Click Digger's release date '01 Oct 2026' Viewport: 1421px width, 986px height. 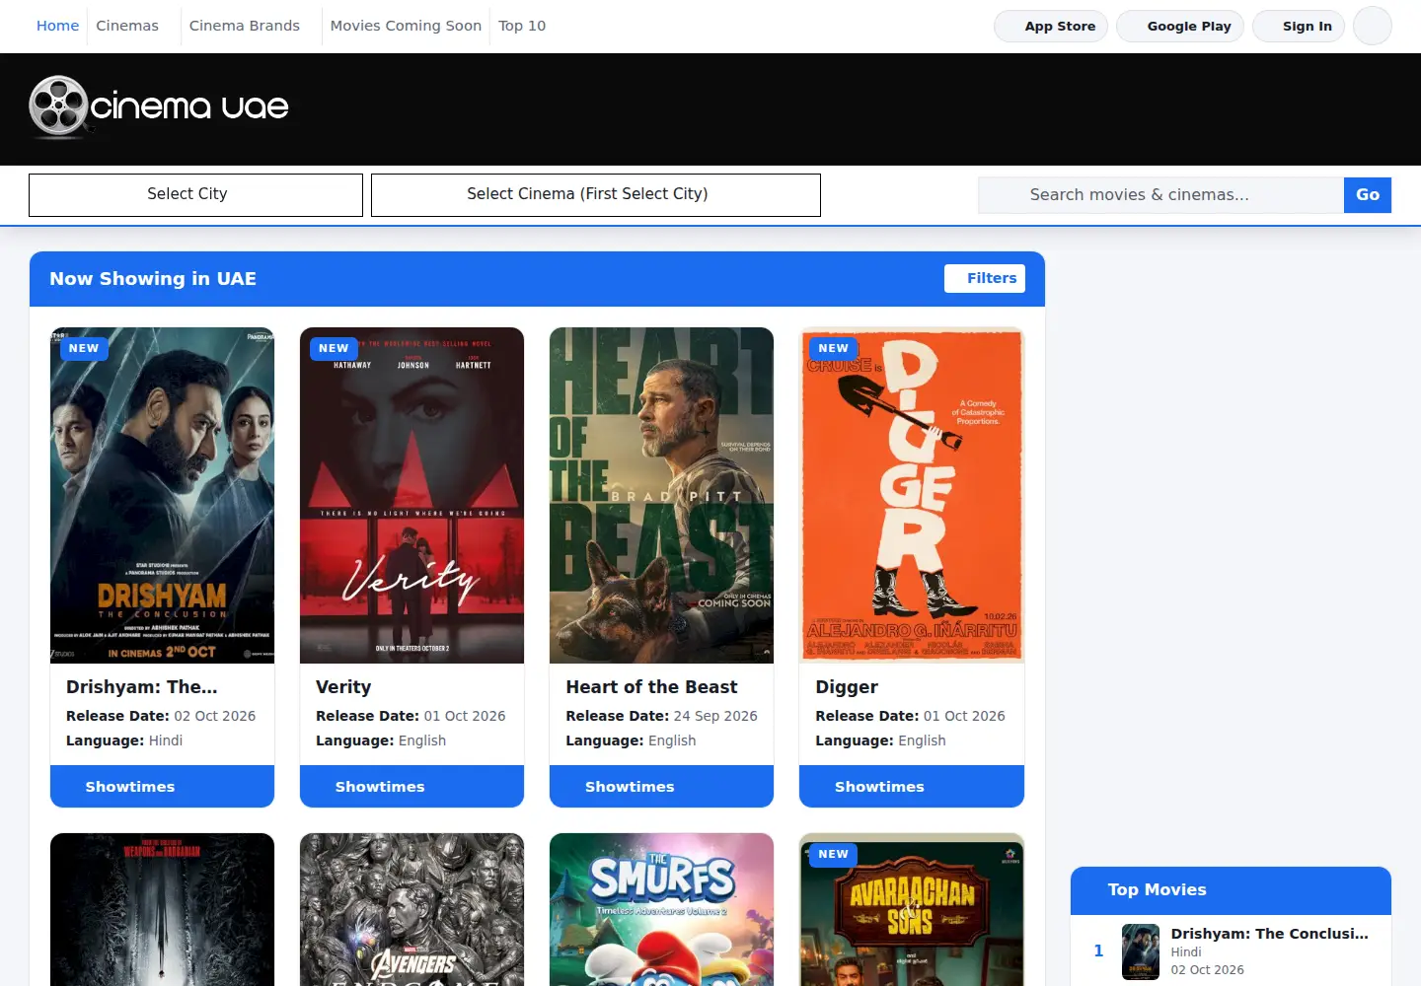[964, 716]
